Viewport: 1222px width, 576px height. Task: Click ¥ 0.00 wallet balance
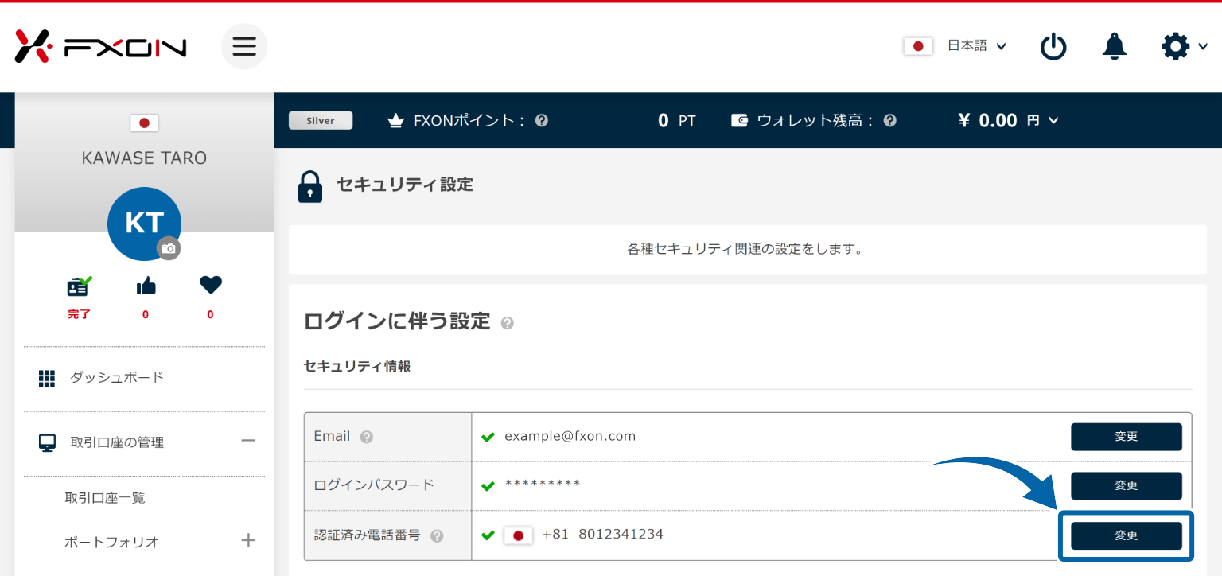[988, 120]
